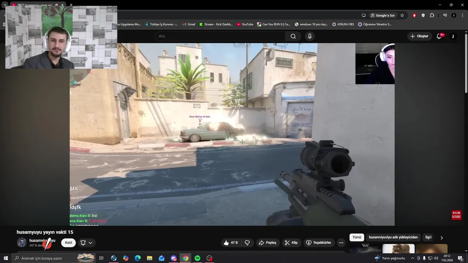Click the page vertical scrollbar
468x263 pixels.
point(466,64)
